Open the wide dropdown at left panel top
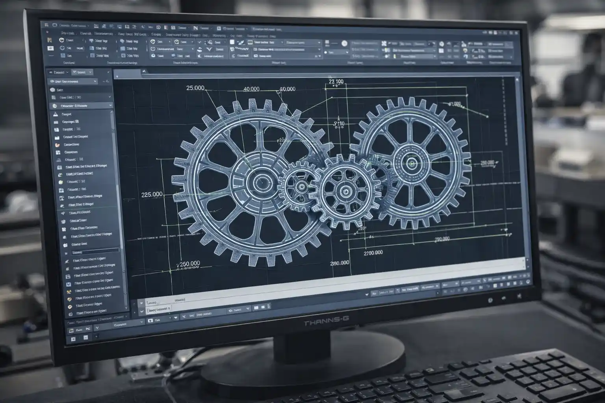The height and width of the screenshot is (403, 605). point(73,81)
